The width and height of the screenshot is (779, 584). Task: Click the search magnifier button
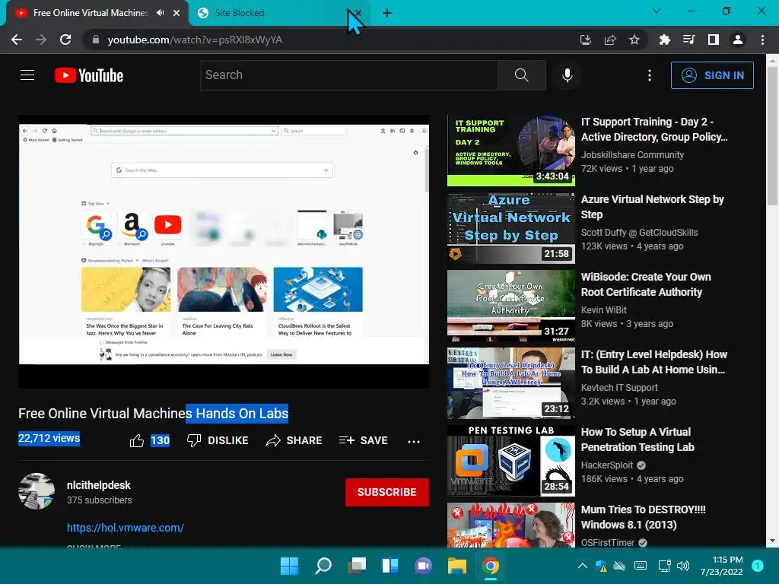[x=522, y=75]
